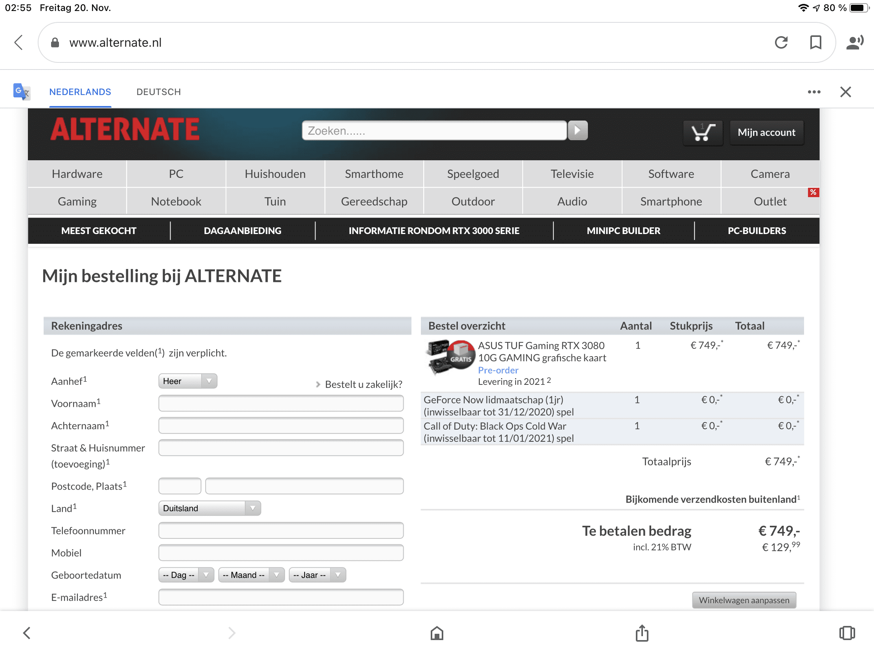The height and width of the screenshot is (655, 874).
Task: Open INFORMATIE RONDOM RTX 3000 SERIE
Action: (434, 231)
